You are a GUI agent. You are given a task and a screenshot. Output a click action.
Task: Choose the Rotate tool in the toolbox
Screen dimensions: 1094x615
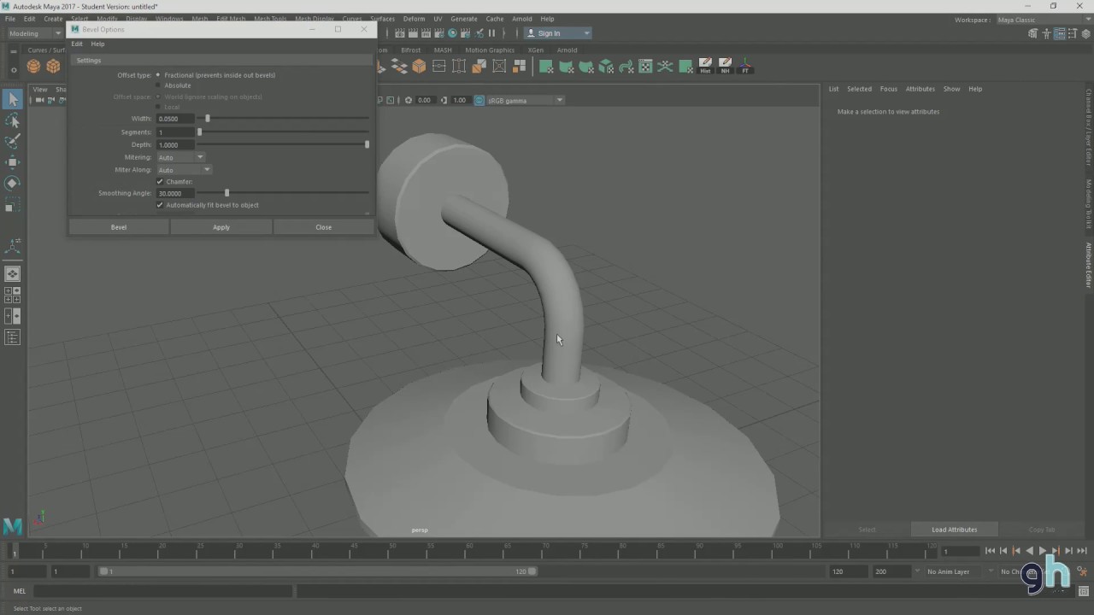tap(13, 183)
